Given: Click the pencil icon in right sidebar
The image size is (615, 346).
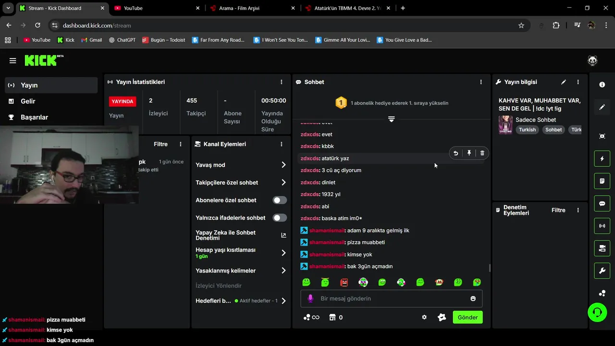Looking at the screenshot, I should tap(602, 107).
